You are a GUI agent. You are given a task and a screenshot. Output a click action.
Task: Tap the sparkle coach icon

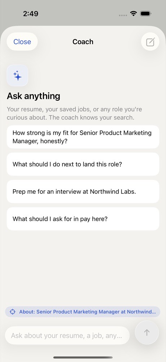pyautogui.click(x=17, y=76)
